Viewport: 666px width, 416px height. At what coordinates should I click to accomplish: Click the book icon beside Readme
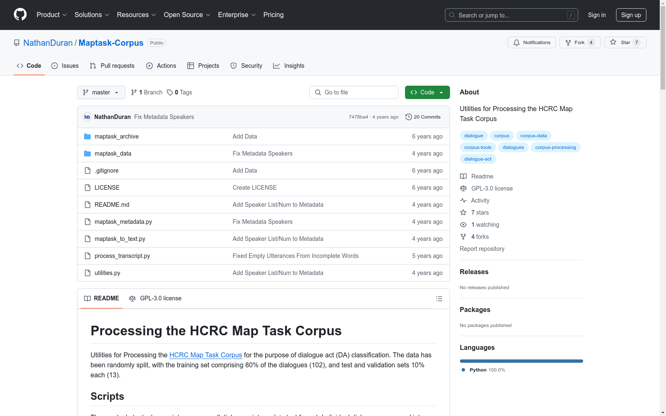coord(463,176)
